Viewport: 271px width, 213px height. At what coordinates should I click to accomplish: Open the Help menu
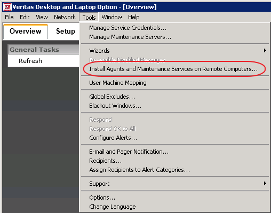(x=134, y=17)
